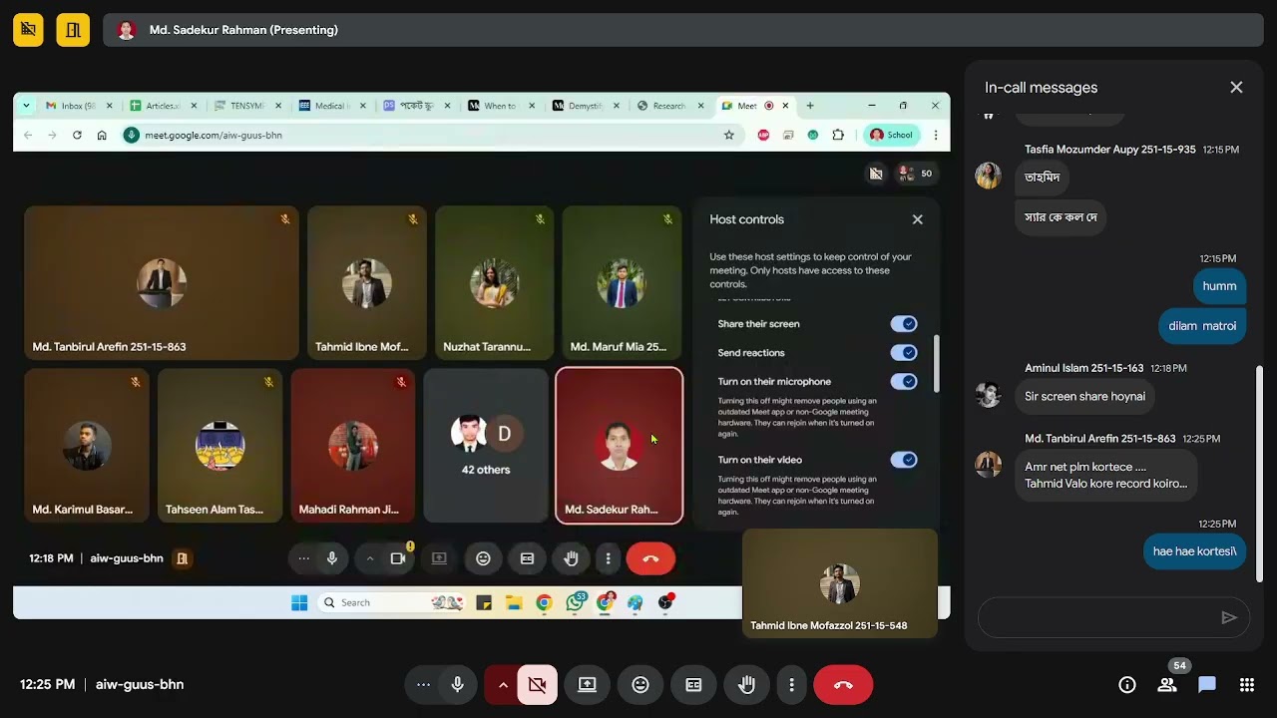Open vertical three-dot menu in bottom bar
The image size is (1277, 718).
click(x=791, y=685)
